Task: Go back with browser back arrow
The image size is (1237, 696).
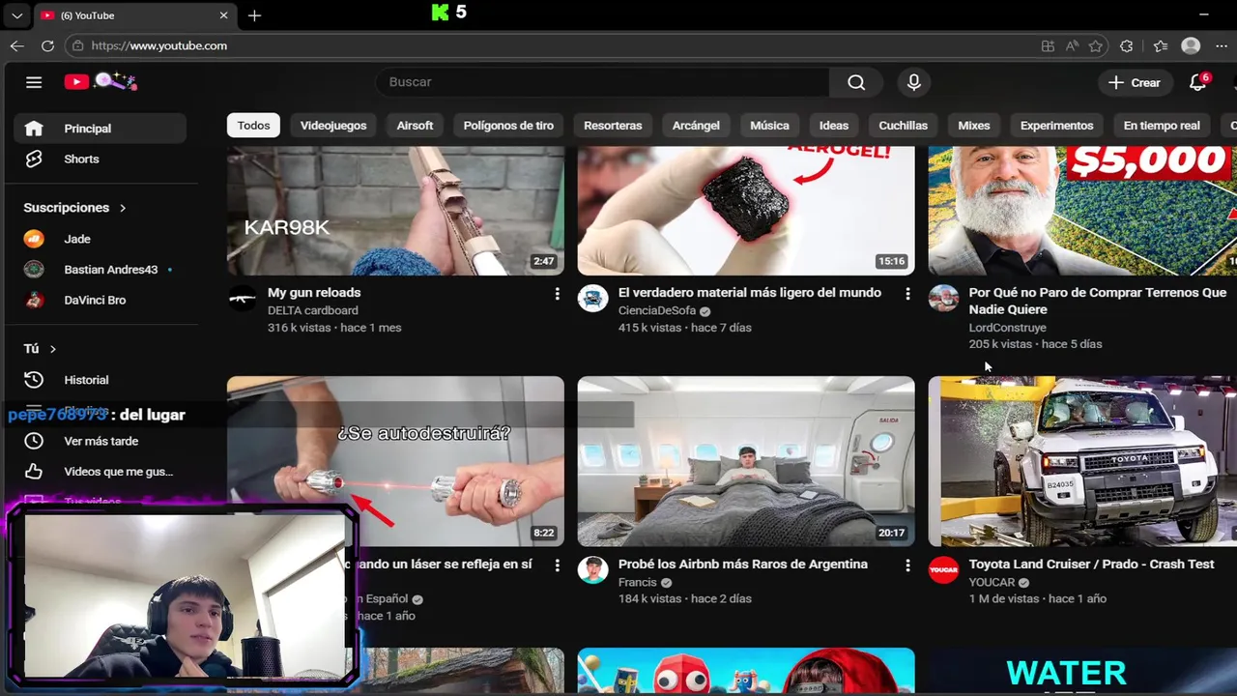Action: (16, 45)
